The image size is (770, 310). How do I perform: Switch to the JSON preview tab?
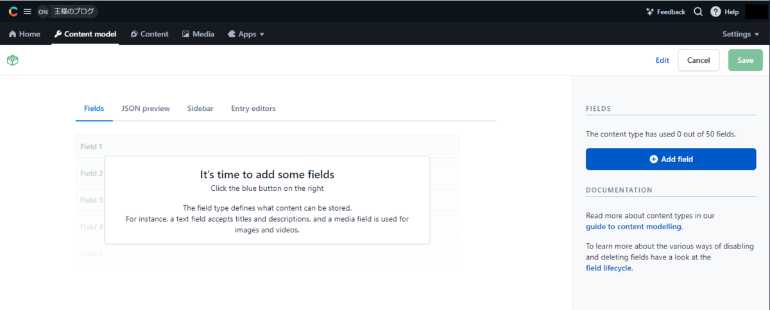pyautogui.click(x=146, y=108)
